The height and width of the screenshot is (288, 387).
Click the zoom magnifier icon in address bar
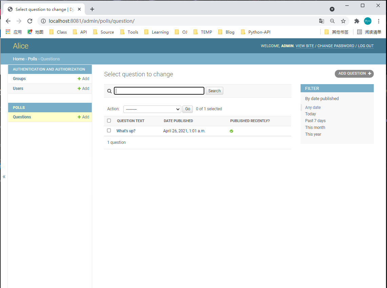(x=332, y=21)
